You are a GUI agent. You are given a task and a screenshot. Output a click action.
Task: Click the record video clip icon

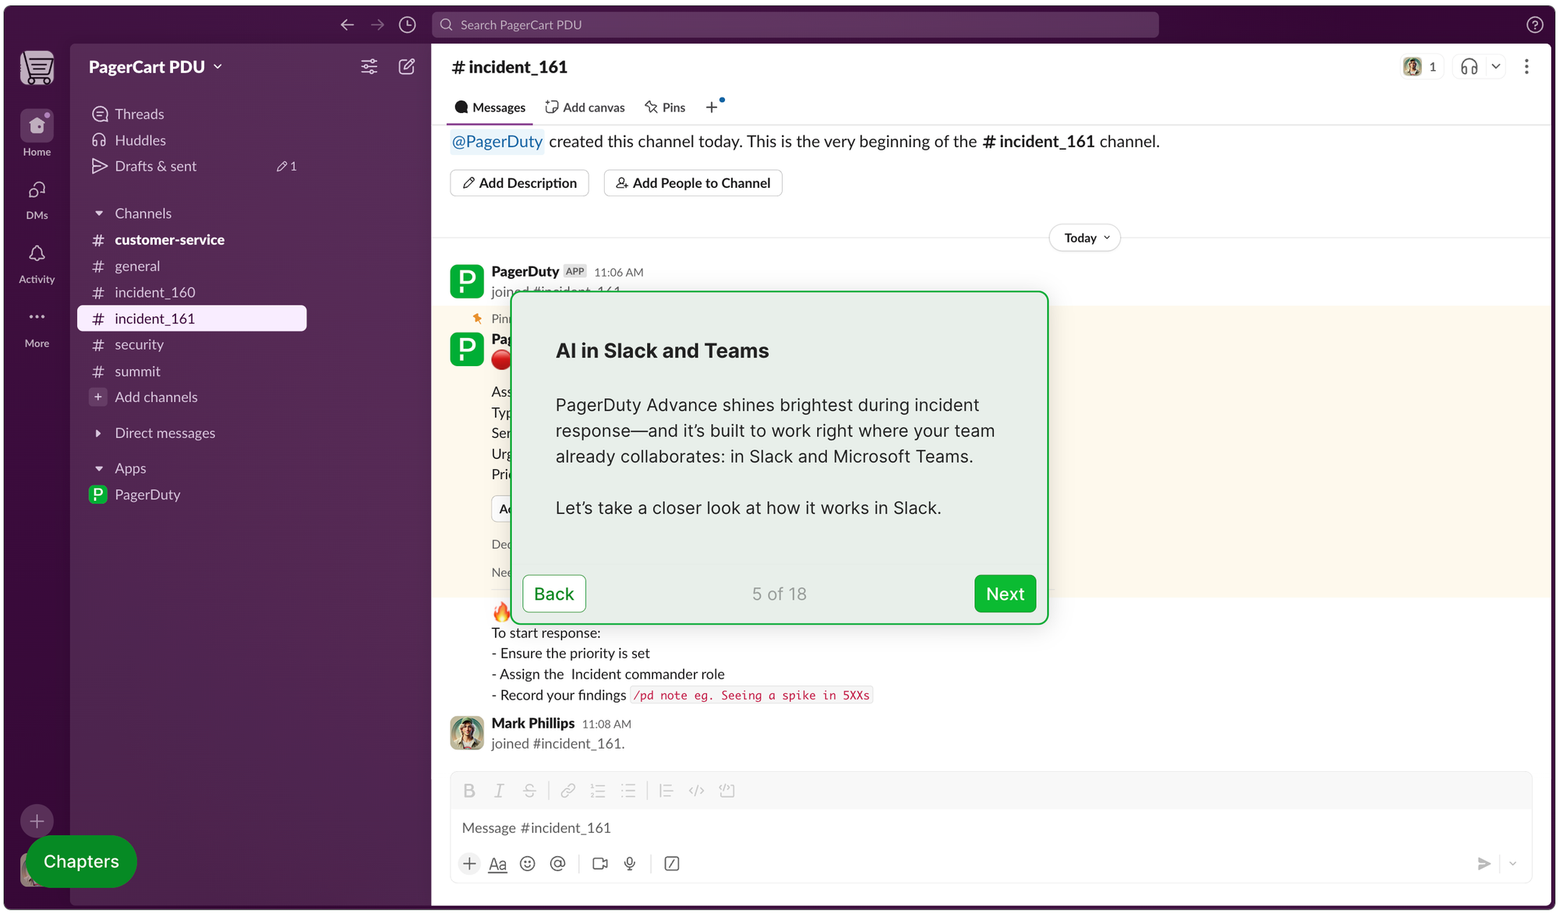pos(599,863)
